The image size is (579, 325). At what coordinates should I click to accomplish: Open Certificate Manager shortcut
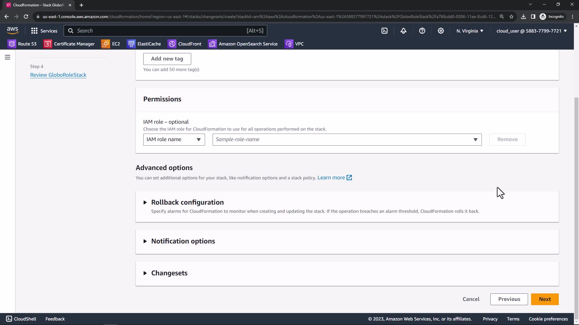69,44
